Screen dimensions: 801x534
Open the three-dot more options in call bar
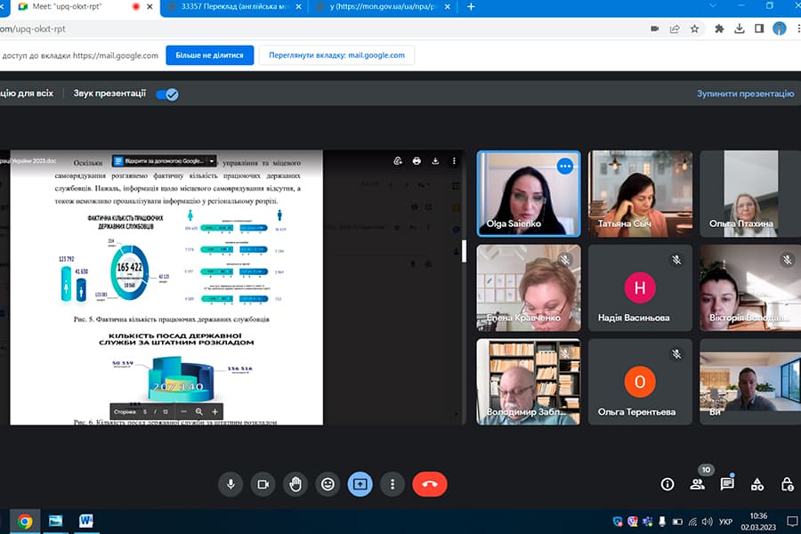392,484
